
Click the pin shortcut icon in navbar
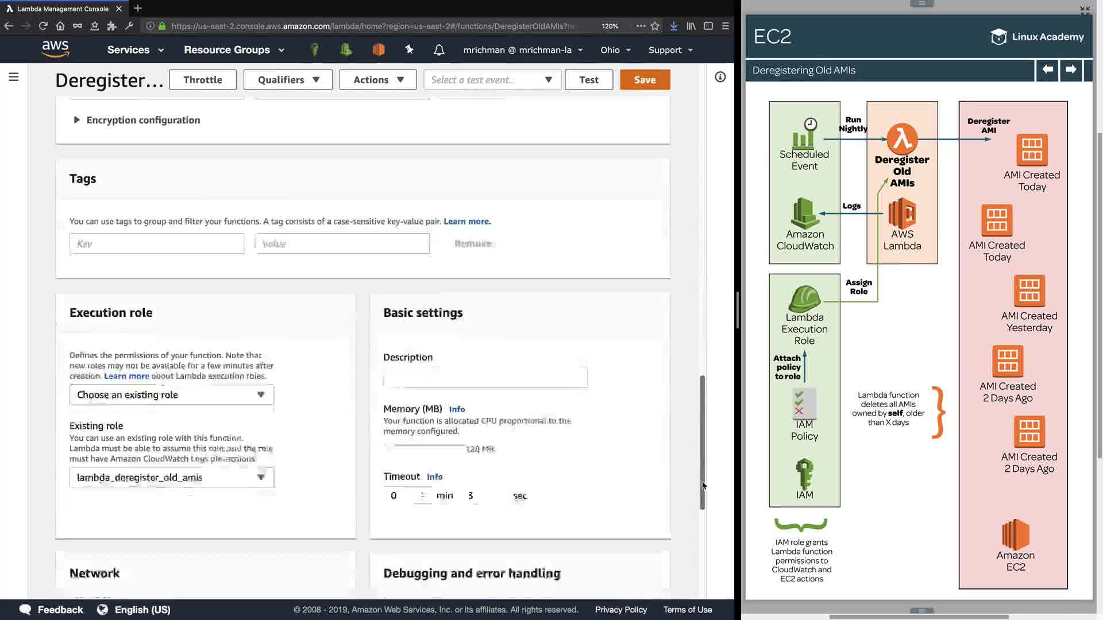pos(409,50)
